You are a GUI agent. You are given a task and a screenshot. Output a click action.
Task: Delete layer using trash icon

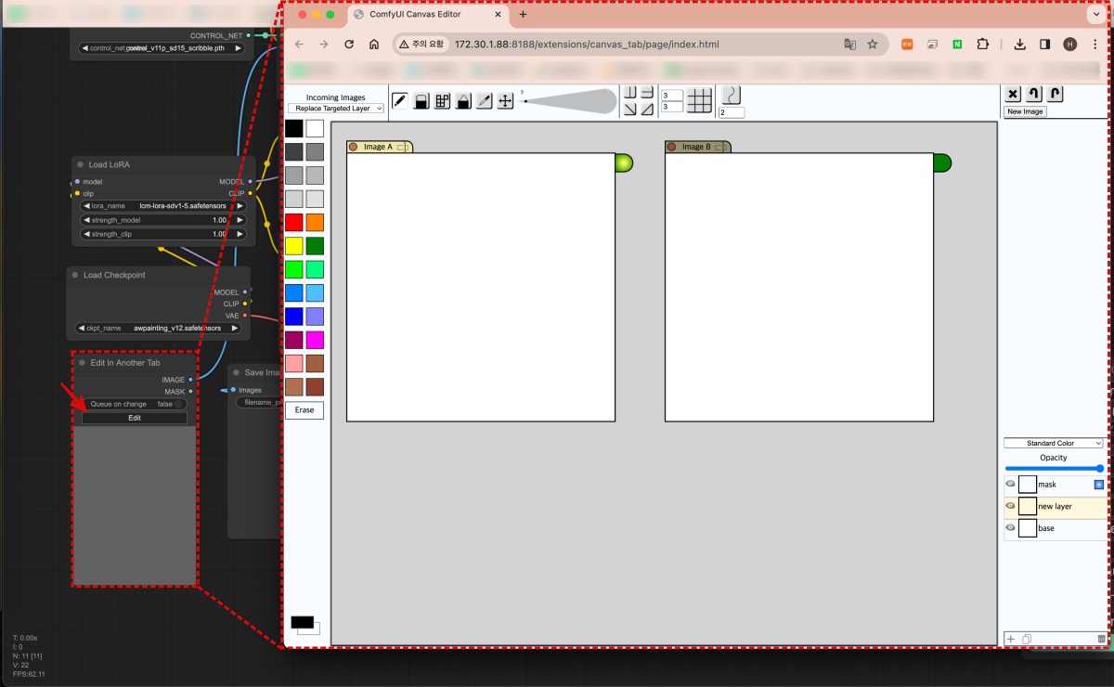click(x=1101, y=639)
